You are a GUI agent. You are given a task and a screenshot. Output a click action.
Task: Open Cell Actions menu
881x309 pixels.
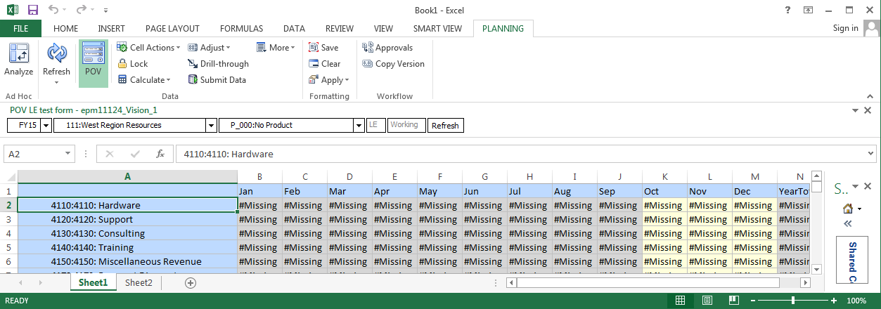pos(148,48)
